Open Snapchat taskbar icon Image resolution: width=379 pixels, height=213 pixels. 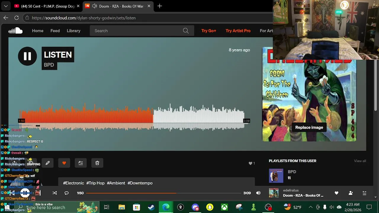pyautogui.click(x=210, y=207)
